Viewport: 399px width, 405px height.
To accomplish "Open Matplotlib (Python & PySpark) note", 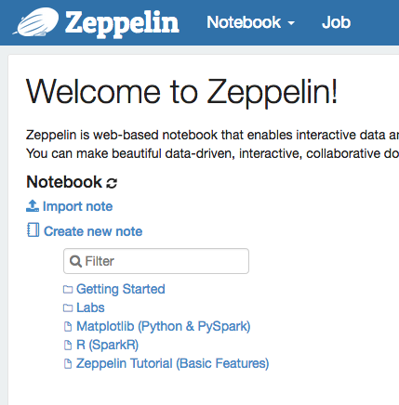I will tap(164, 326).
